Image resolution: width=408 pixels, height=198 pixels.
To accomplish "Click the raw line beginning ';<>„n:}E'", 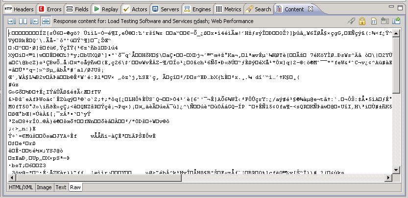I will point(22,129).
